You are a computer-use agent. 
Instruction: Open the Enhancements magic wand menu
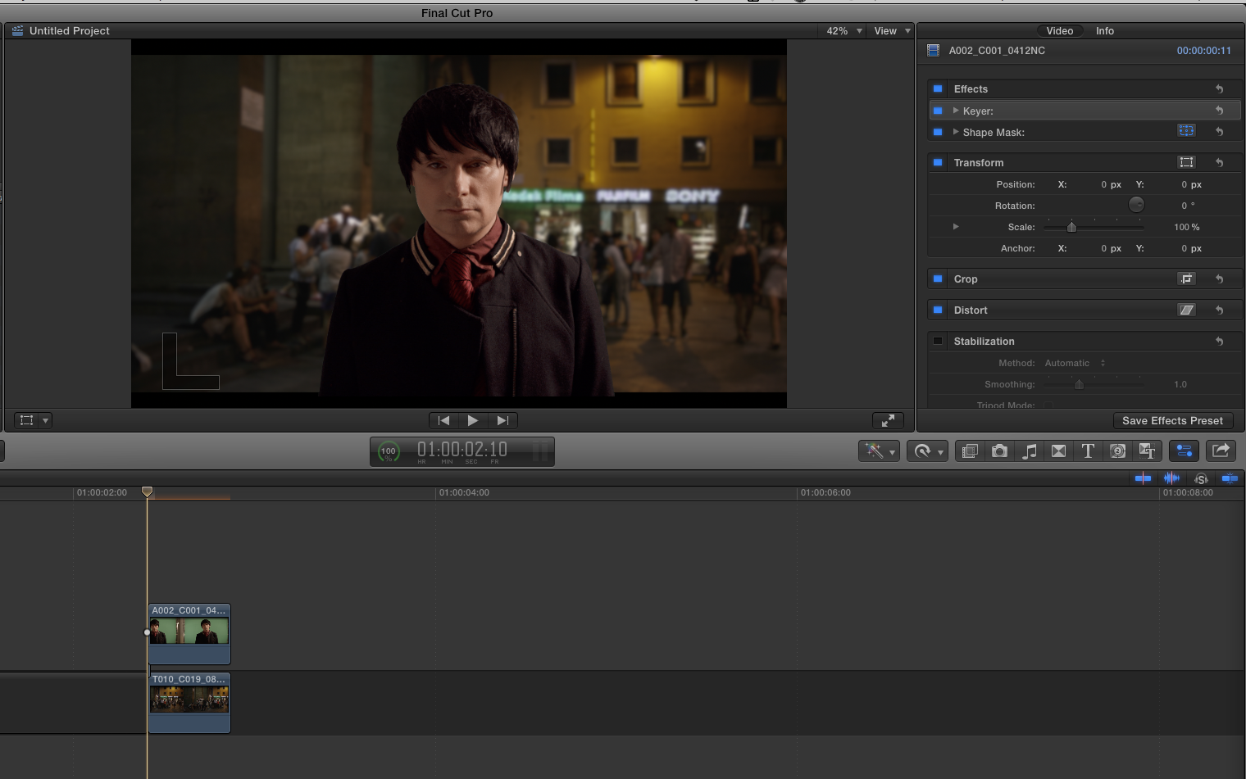[879, 451]
